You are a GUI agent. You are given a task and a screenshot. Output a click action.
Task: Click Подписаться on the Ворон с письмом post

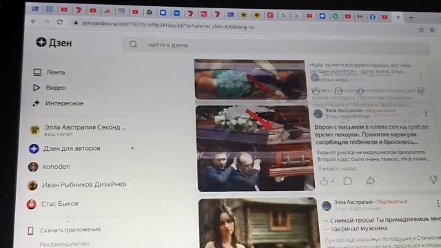coord(381,110)
